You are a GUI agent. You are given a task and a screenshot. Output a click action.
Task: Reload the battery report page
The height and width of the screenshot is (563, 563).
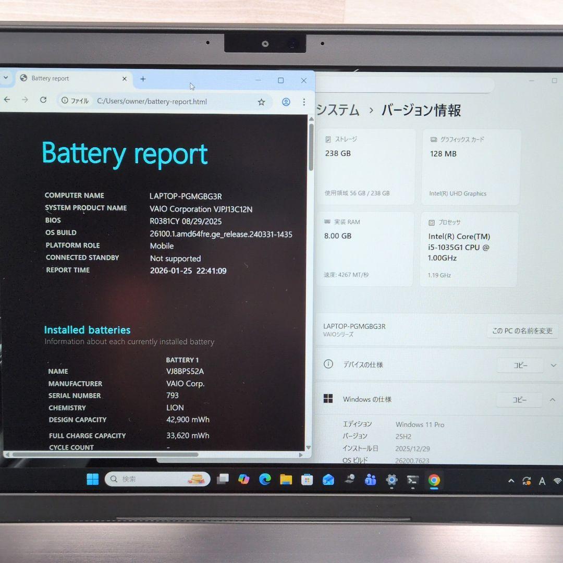[x=43, y=101]
